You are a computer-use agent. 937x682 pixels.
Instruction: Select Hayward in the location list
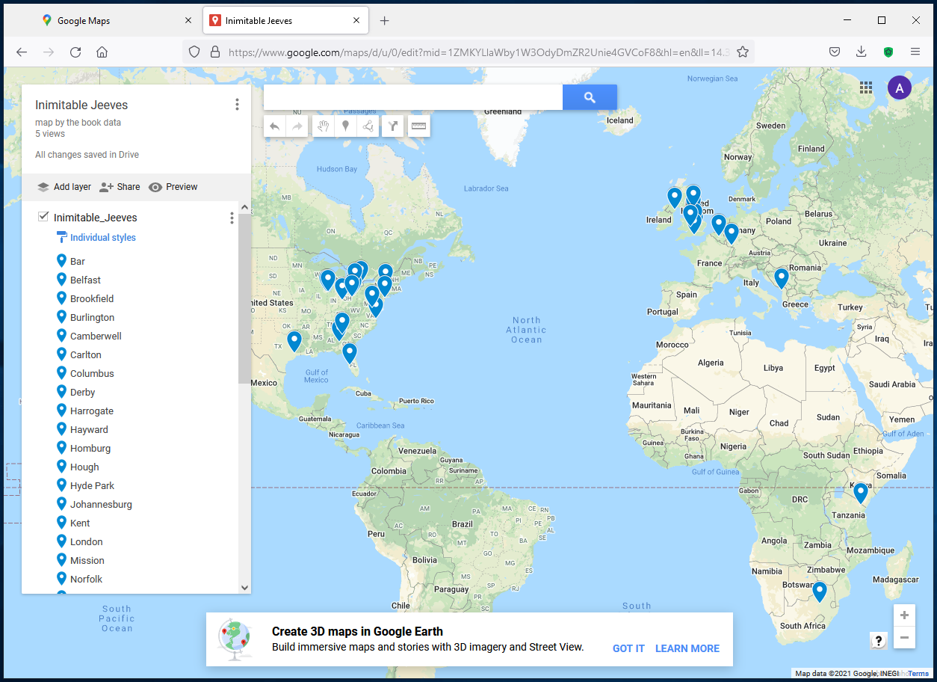(89, 429)
